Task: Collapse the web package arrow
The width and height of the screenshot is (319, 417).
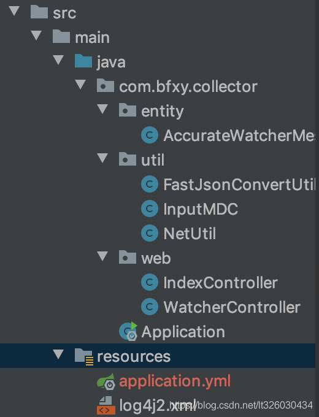Action: (x=102, y=256)
